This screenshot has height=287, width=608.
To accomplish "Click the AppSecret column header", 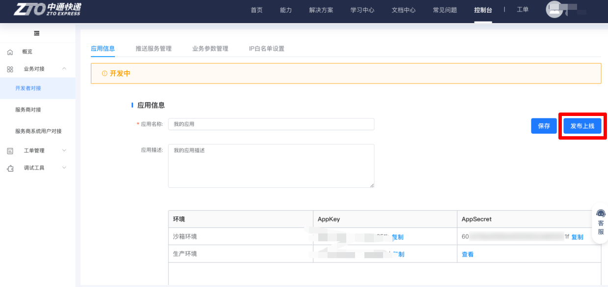I will [529, 219].
